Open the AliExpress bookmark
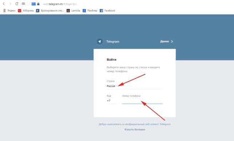 click(26, 11)
